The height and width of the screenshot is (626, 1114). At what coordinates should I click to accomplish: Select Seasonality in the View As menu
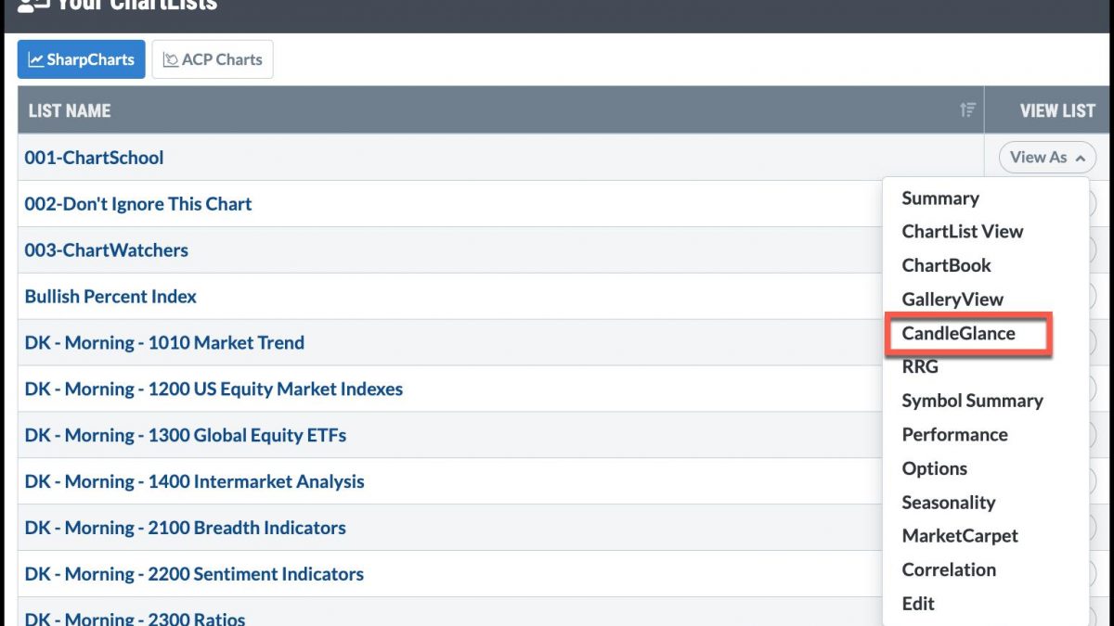coord(949,503)
